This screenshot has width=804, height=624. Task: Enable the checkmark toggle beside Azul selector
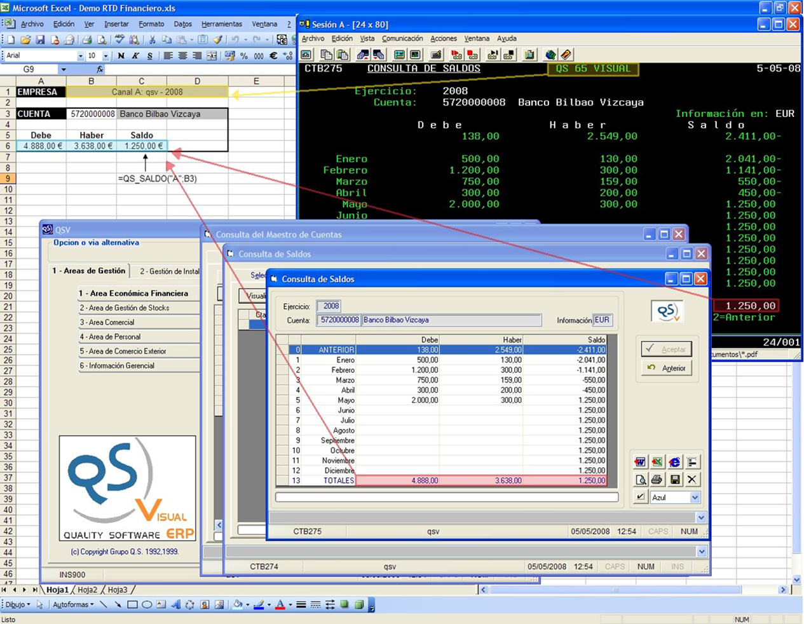(639, 496)
